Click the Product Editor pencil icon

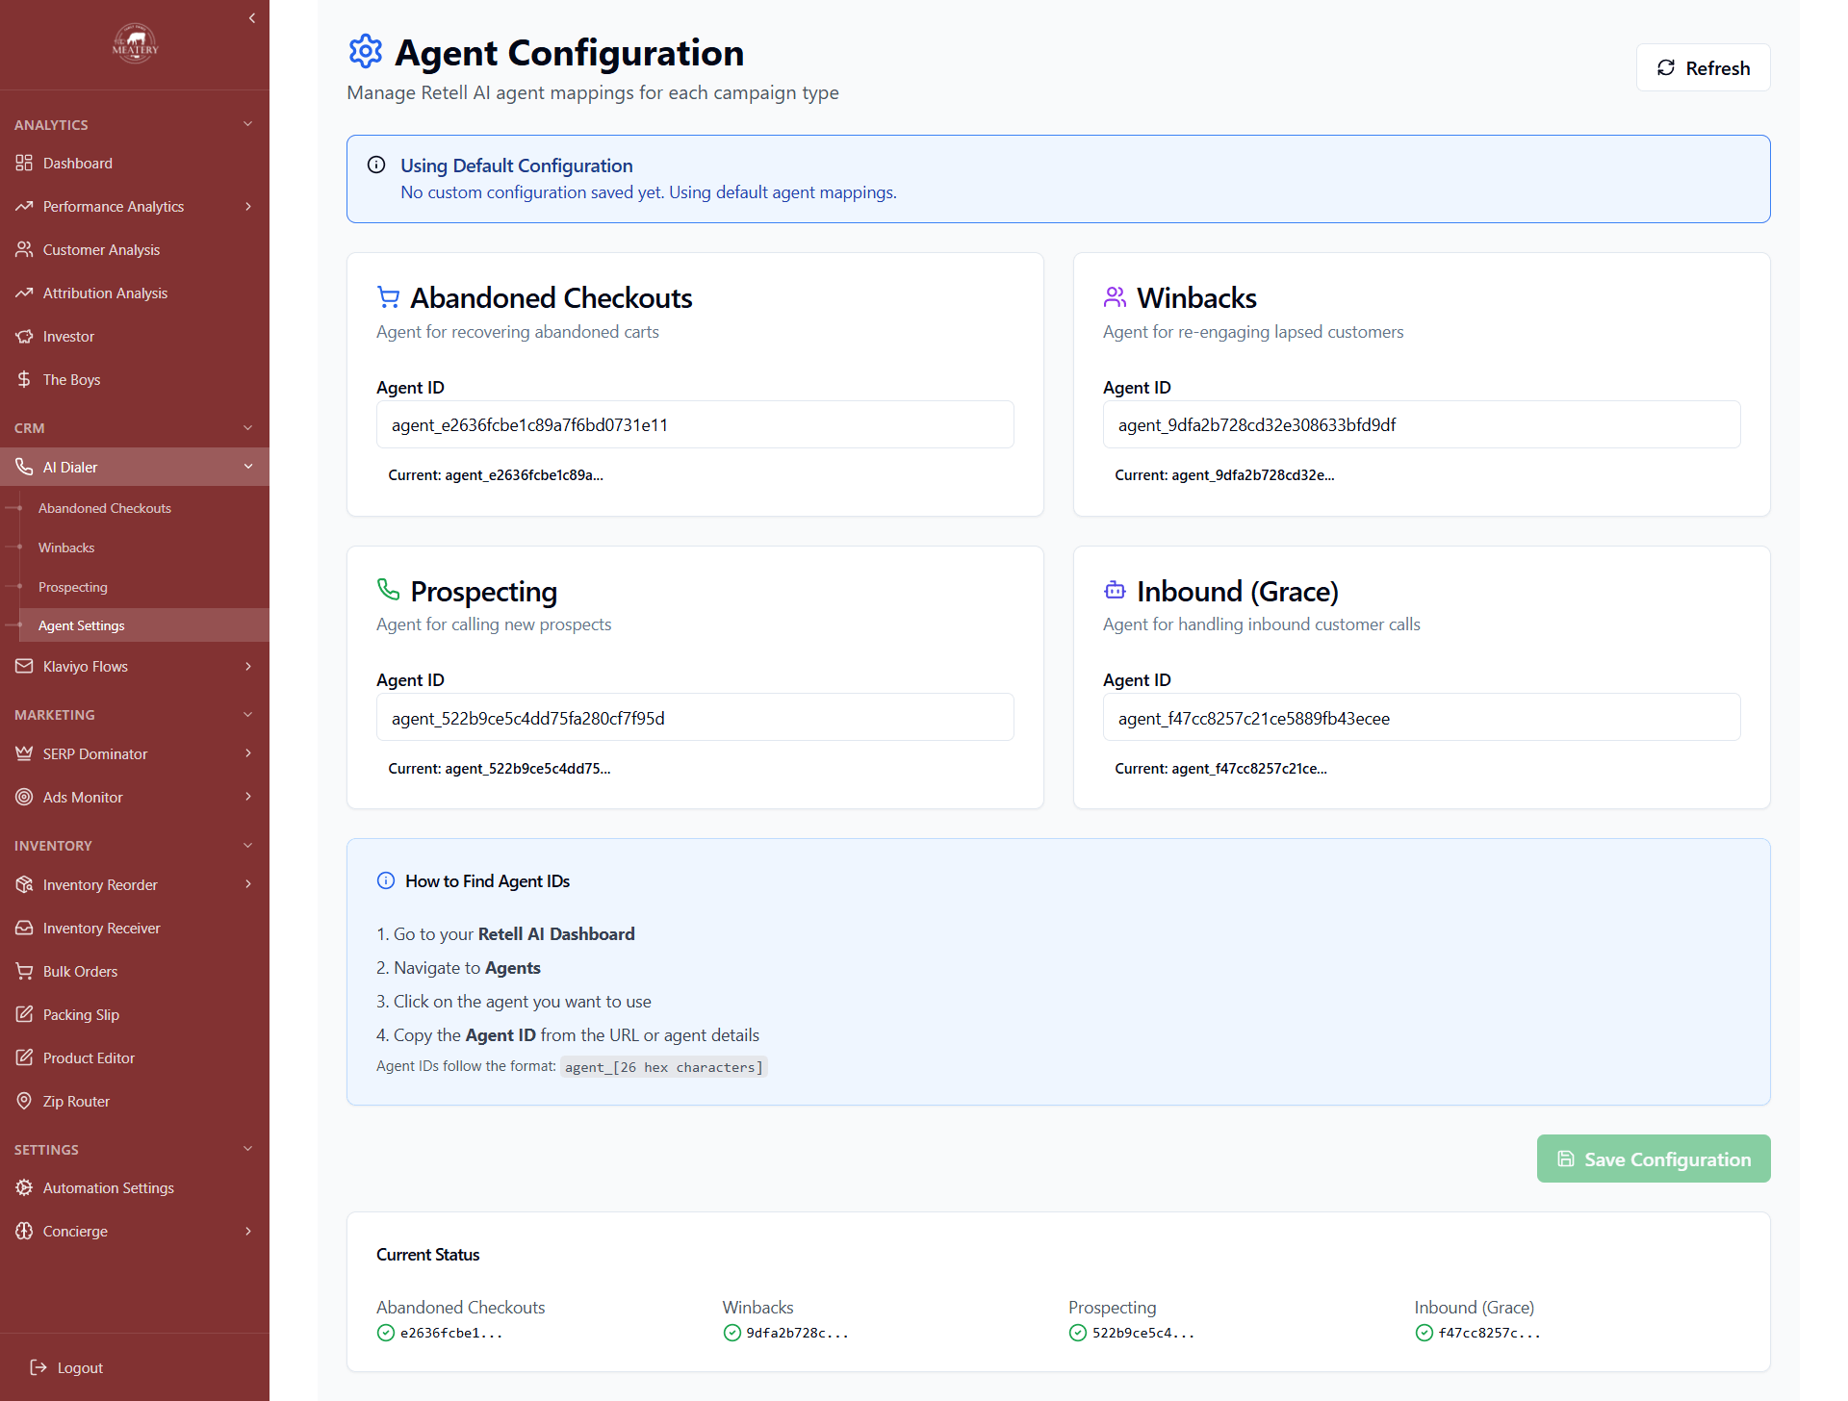pos(25,1057)
